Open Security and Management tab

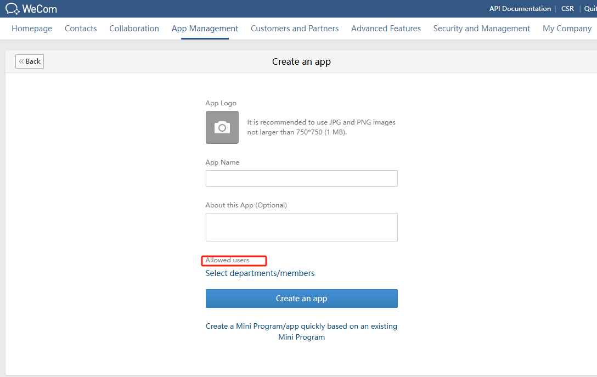pyautogui.click(x=481, y=29)
